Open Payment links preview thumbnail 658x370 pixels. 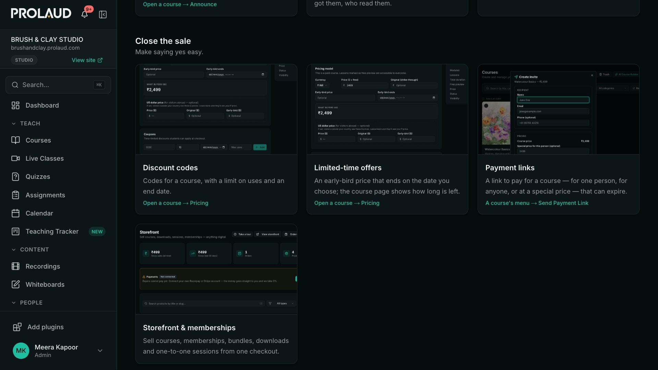click(x=559, y=109)
